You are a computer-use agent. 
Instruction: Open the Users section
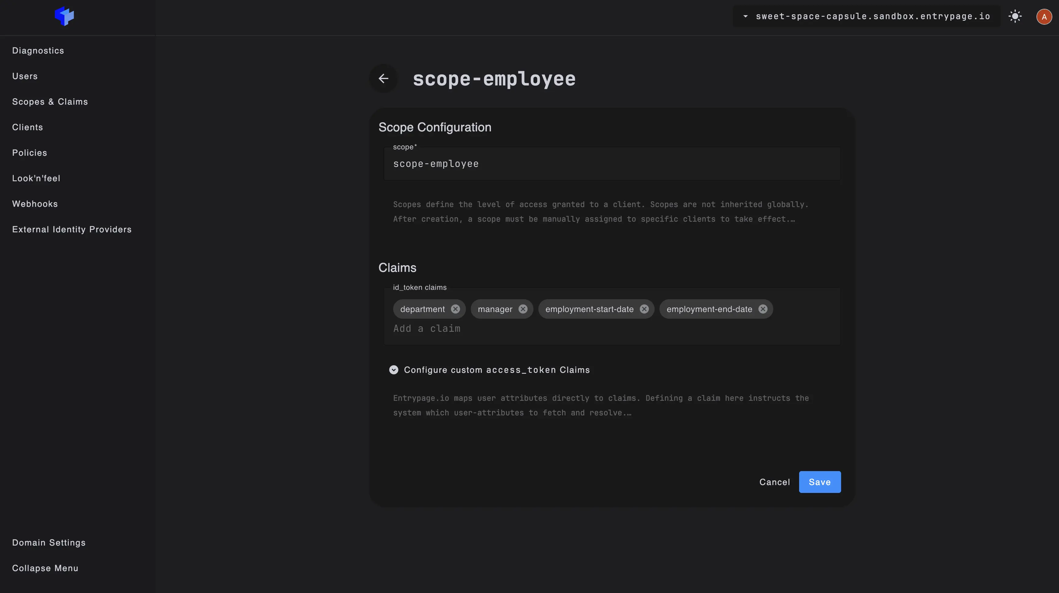25,76
